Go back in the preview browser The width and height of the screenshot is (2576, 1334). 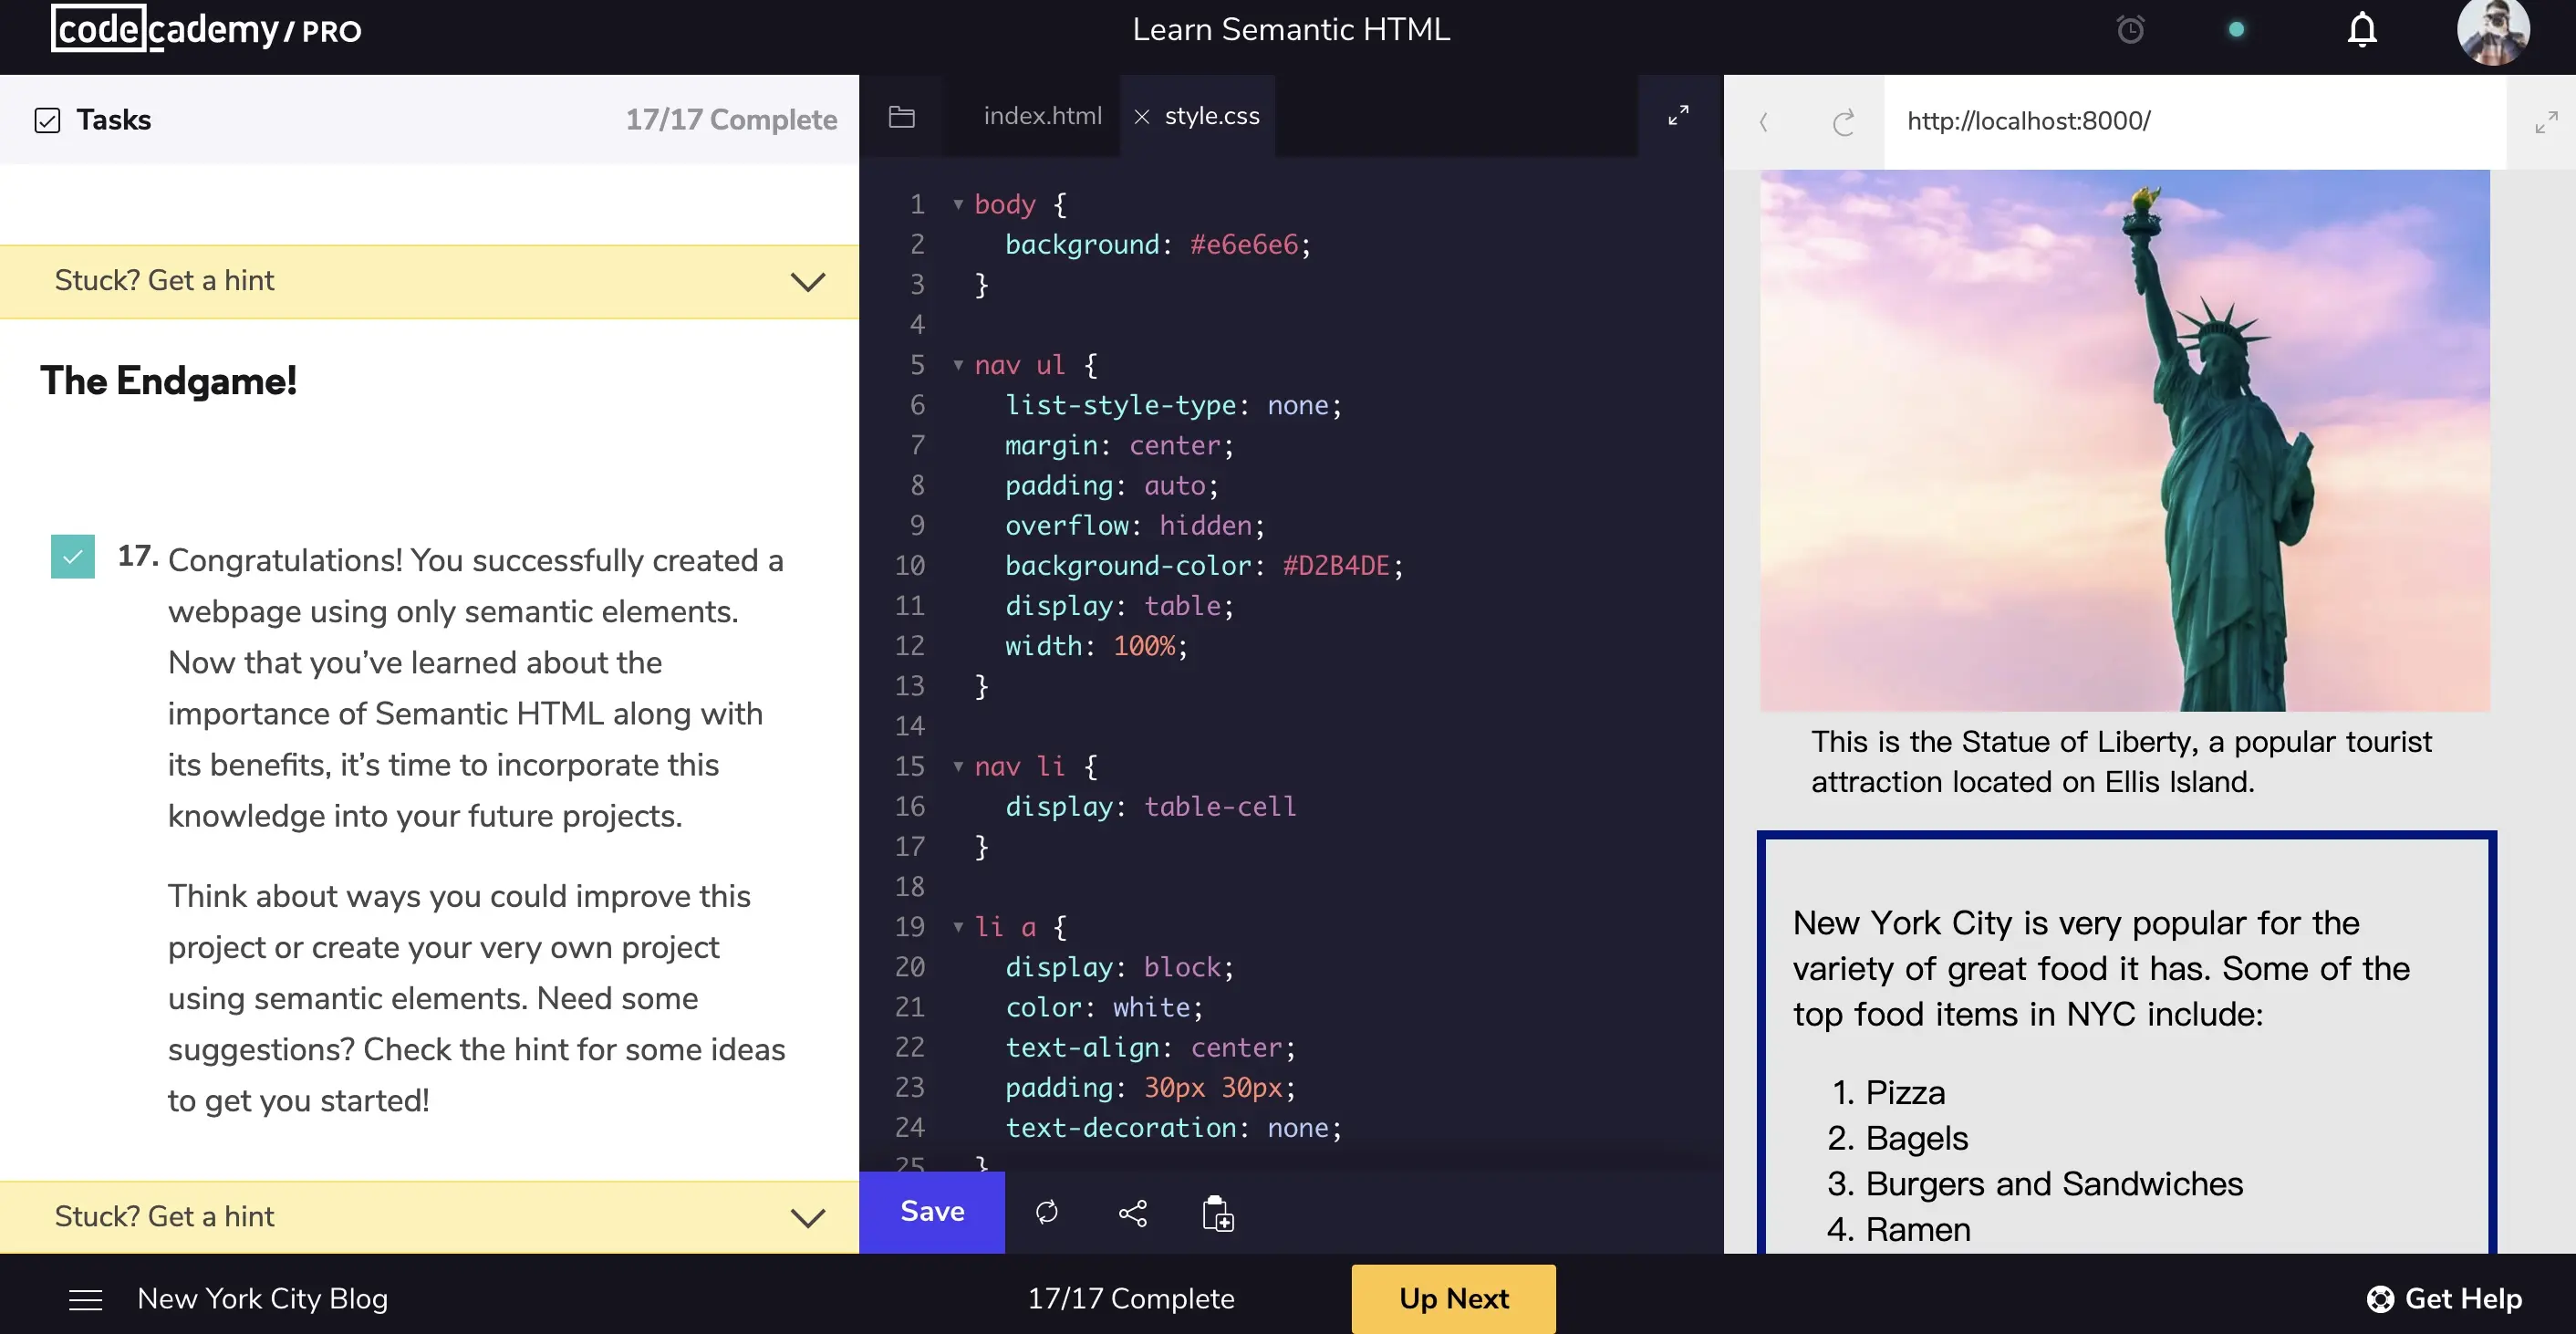pos(1764,122)
